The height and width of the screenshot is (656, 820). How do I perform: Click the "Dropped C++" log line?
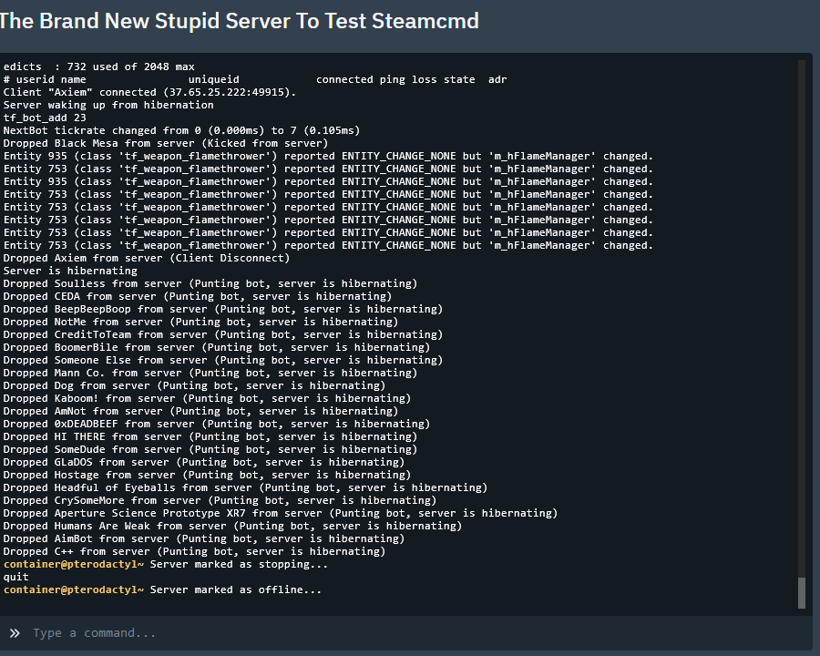point(194,551)
